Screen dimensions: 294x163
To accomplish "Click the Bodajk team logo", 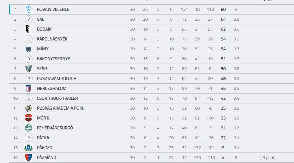I will point(28,29).
